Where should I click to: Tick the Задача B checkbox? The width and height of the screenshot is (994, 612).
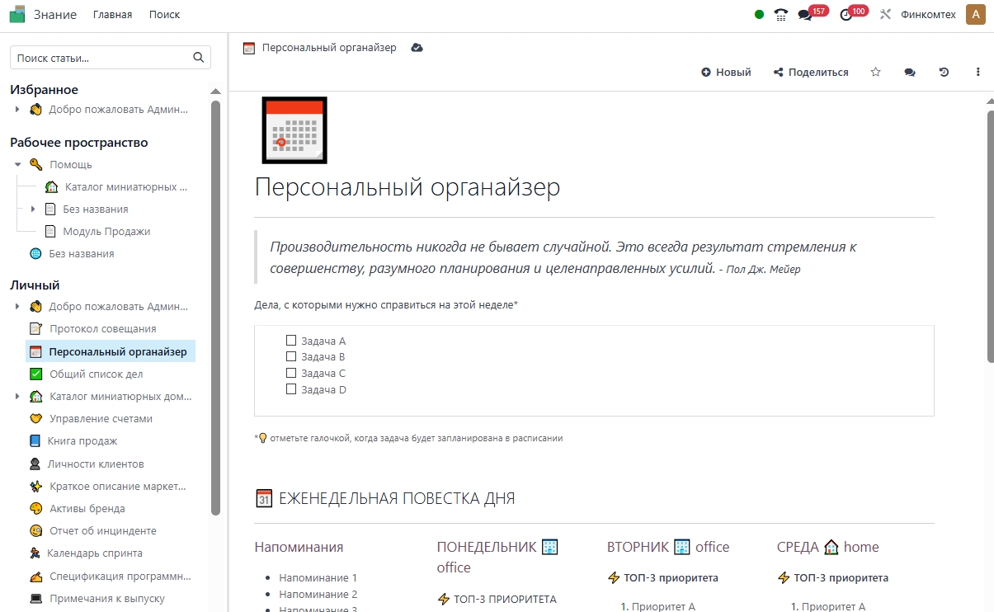click(290, 356)
